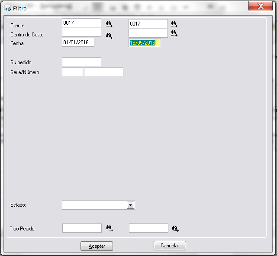Select the second empty Centro de Coste field
Viewport: 277px width, 256px height.
[148, 33]
